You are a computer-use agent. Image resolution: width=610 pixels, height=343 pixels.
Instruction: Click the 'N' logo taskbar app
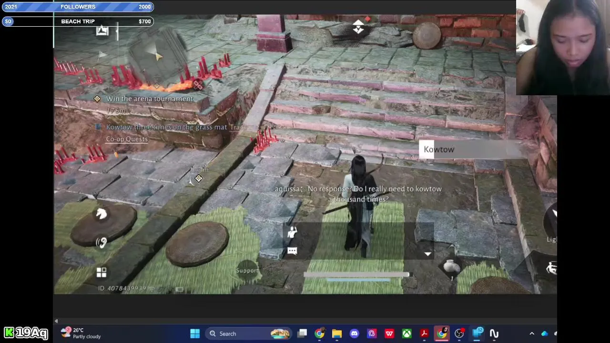tap(494, 333)
